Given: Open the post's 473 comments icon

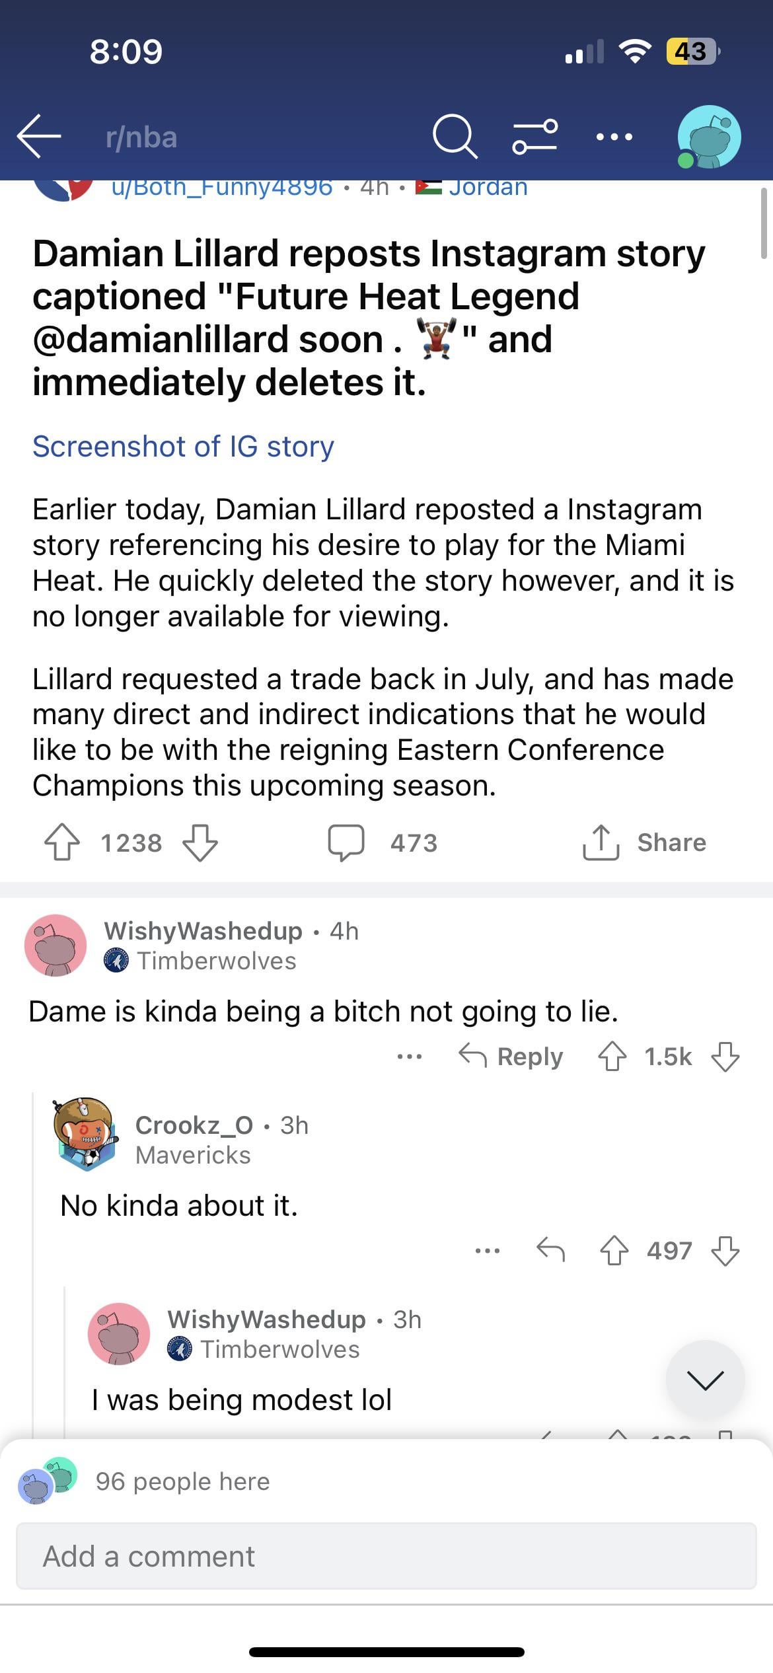Looking at the screenshot, I should 346,842.
